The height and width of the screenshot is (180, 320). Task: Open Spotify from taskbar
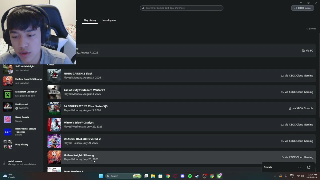[x=190, y=176]
